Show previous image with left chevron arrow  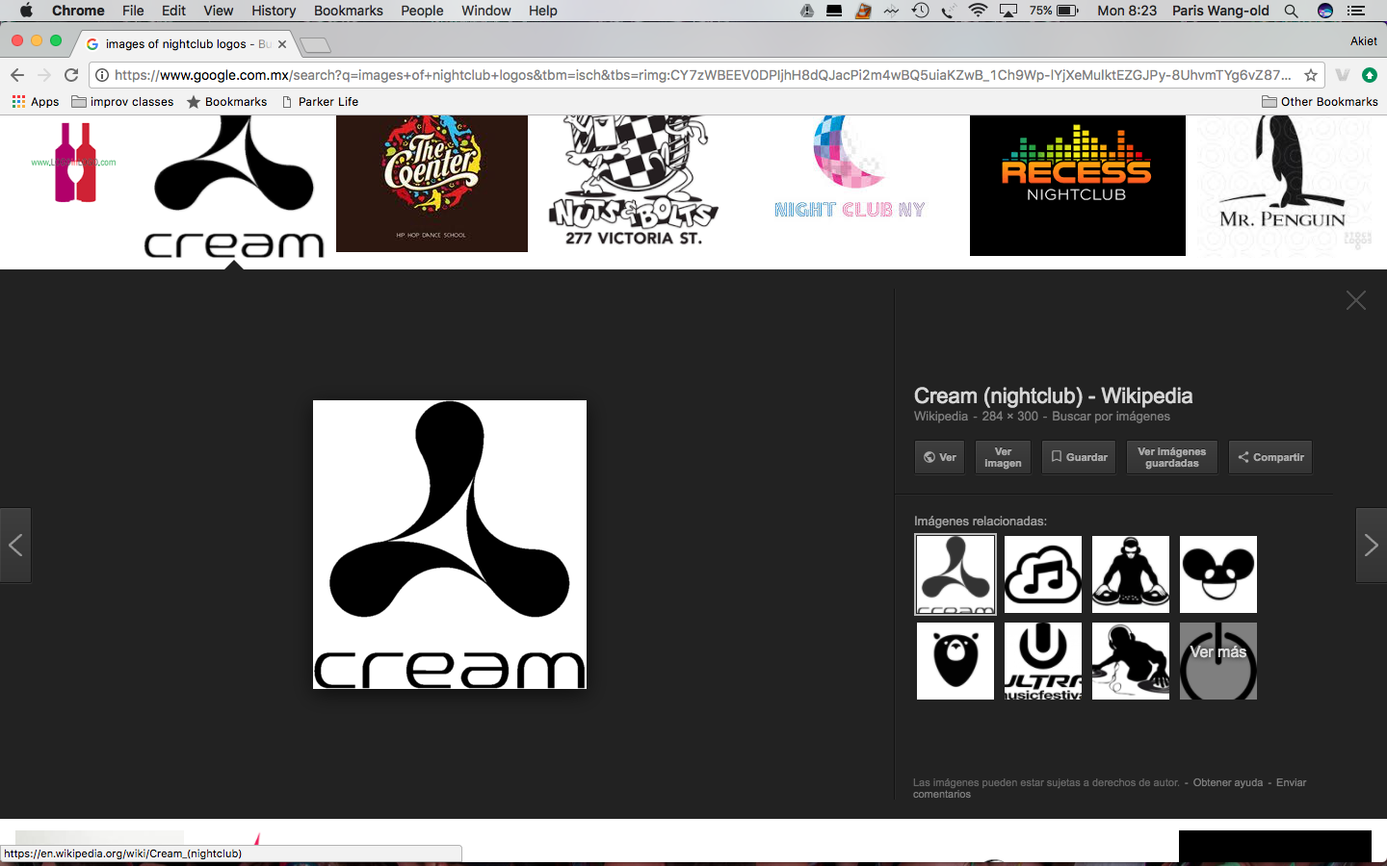click(x=15, y=546)
